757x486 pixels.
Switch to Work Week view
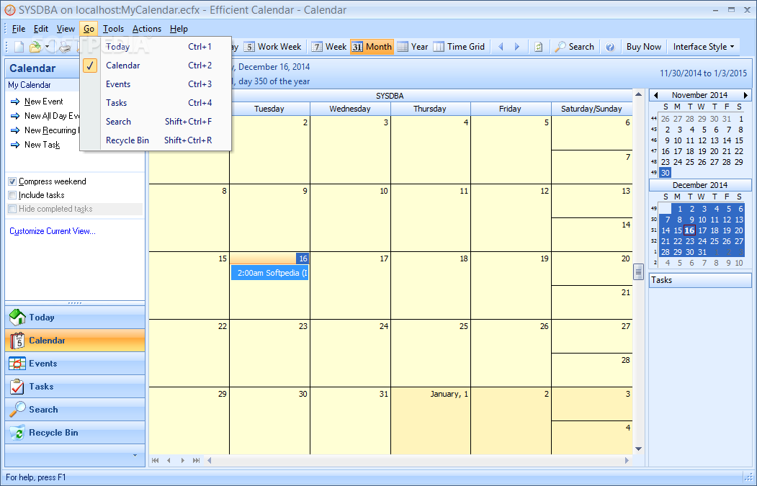(273, 47)
